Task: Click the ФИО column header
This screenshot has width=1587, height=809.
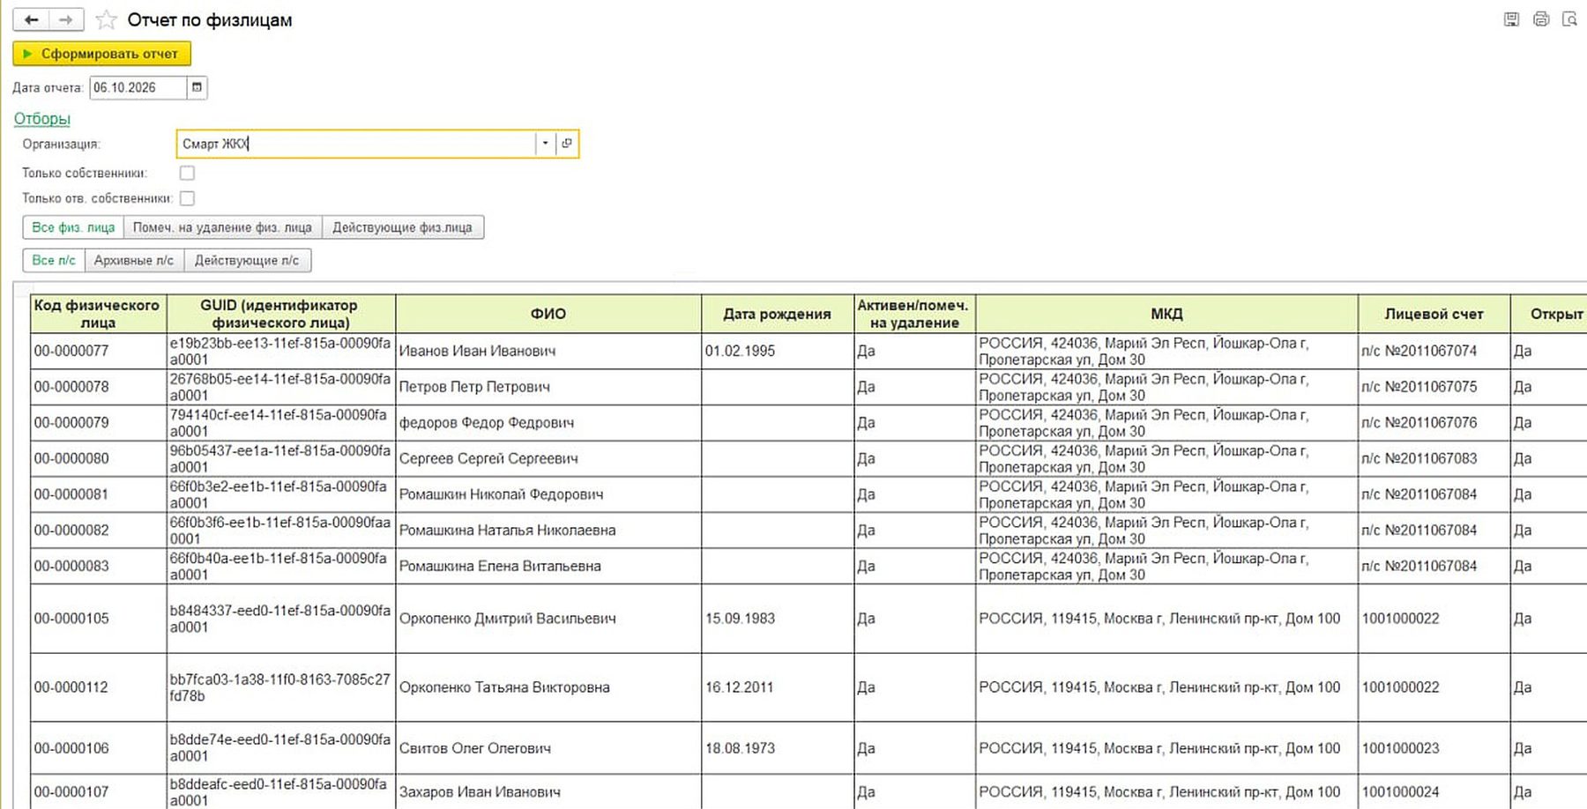Action: click(x=548, y=314)
